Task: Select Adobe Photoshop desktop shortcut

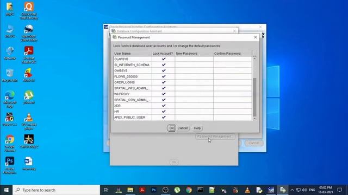Action: click(x=10, y=165)
